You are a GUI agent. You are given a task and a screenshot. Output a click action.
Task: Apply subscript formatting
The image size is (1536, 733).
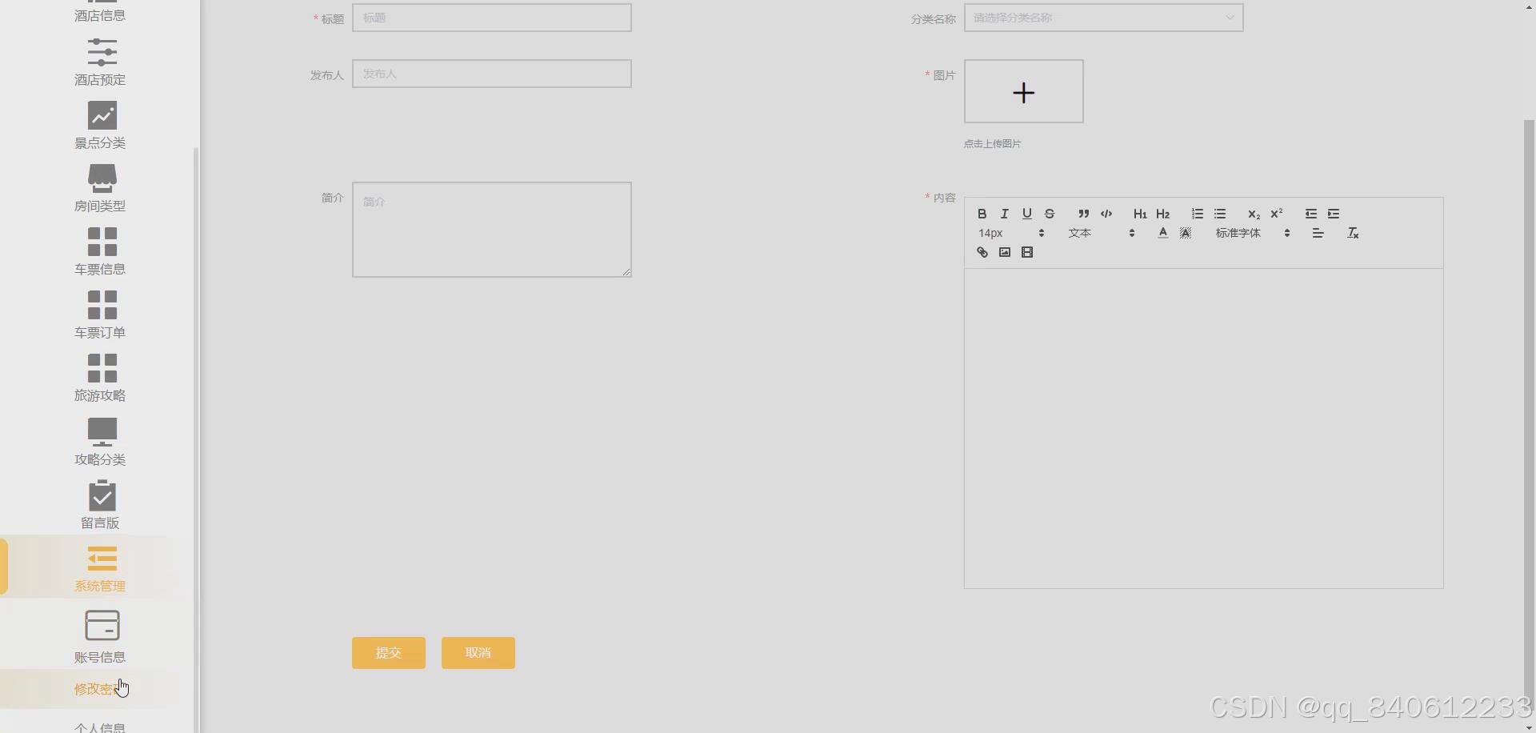tap(1254, 214)
